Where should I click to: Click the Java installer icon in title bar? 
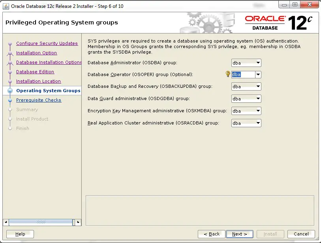click(x=6, y=6)
